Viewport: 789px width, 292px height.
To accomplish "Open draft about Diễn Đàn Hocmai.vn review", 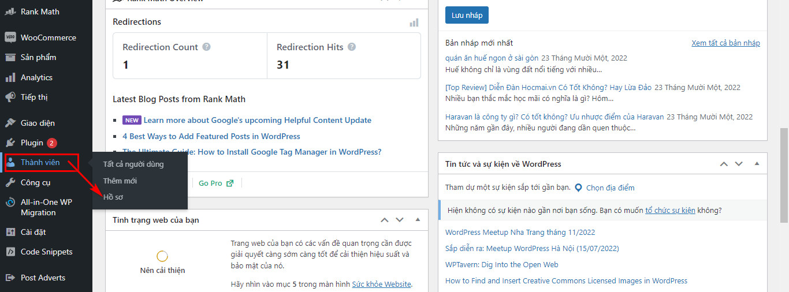I will coord(549,87).
